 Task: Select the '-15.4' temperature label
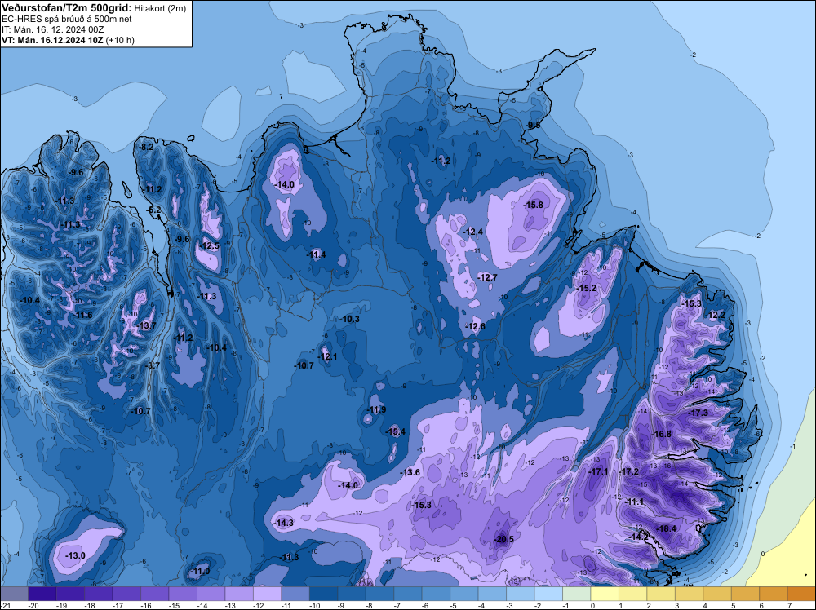[x=396, y=431]
